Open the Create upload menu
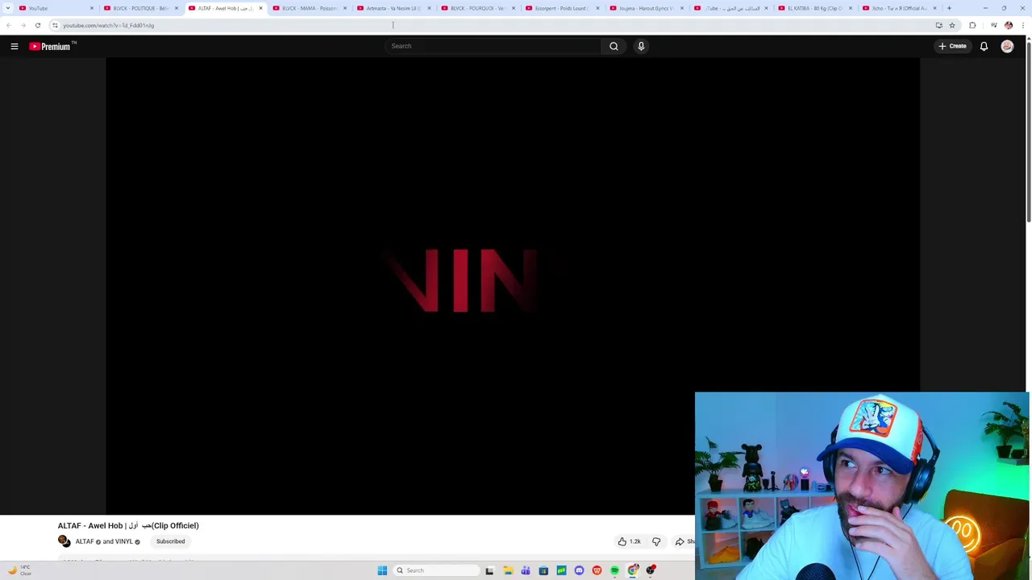The height and width of the screenshot is (580, 1032). (952, 47)
